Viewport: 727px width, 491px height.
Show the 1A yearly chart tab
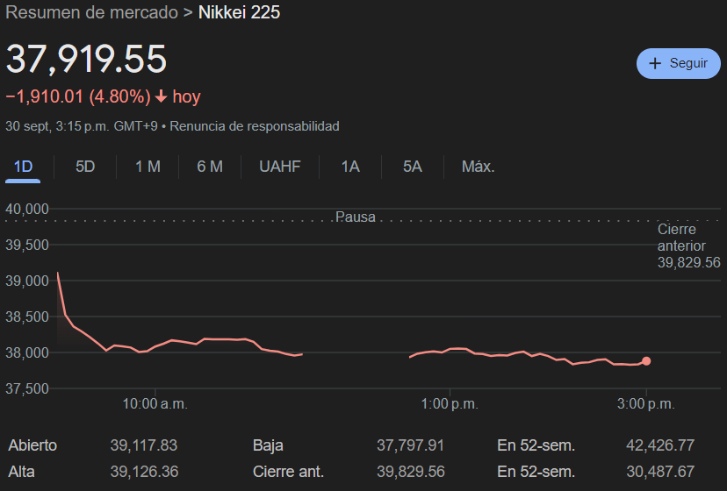coord(350,167)
